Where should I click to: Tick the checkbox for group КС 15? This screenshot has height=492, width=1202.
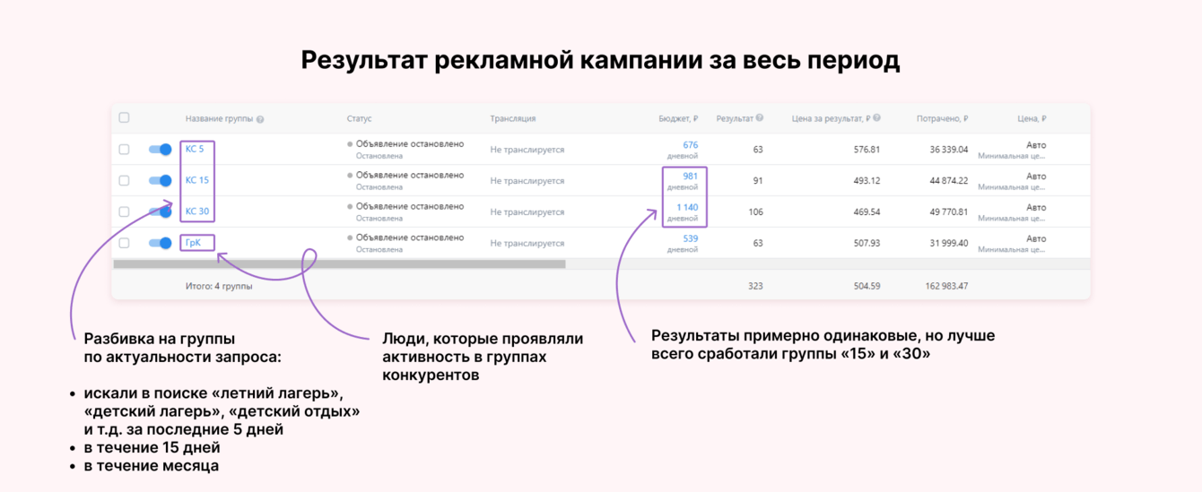tap(124, 181)
